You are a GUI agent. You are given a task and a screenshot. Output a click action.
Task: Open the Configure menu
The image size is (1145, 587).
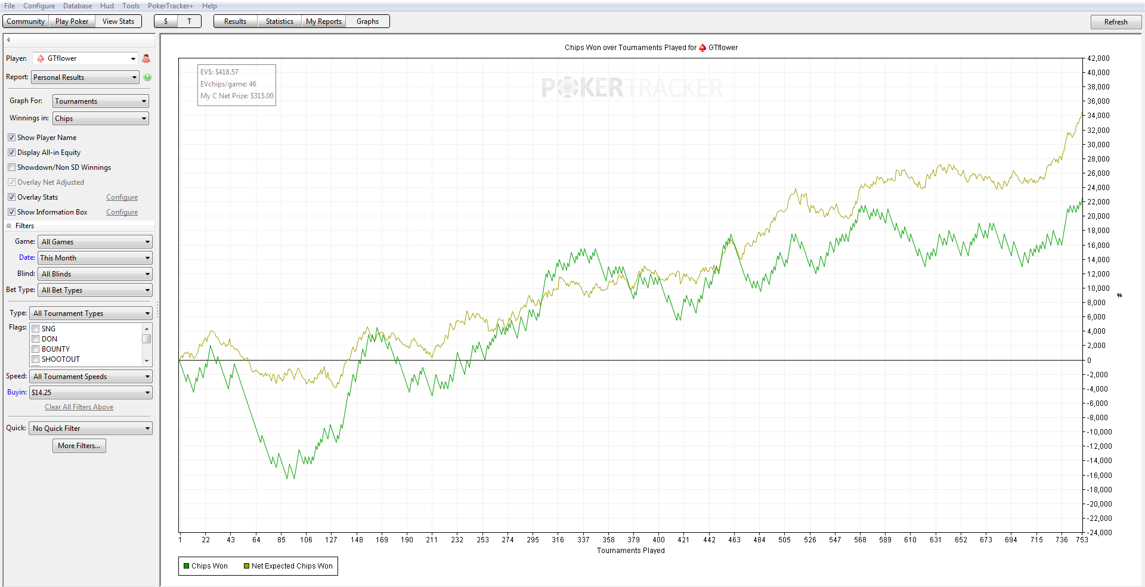[x=39, y=6]
